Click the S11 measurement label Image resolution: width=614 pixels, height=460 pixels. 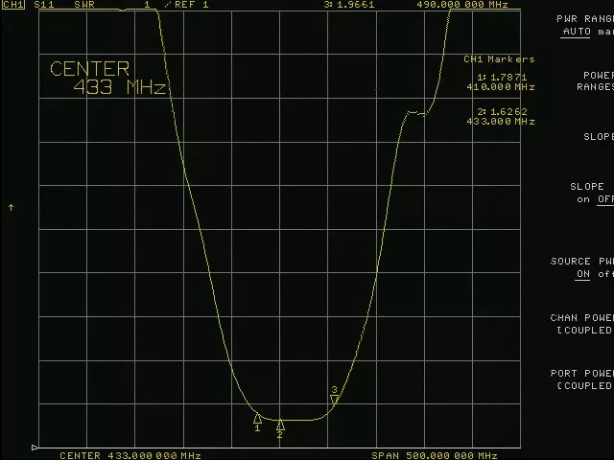(x=44, y=5)
